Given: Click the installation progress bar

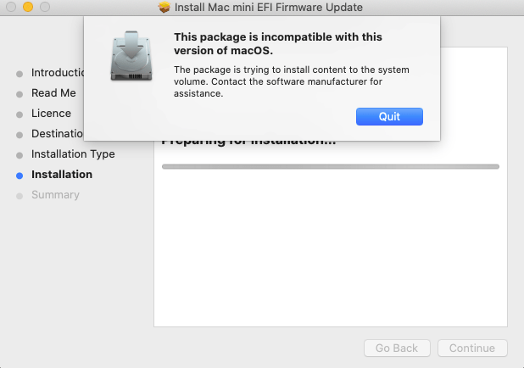Looking at the screenshot, I should click(x=331, y=166).
